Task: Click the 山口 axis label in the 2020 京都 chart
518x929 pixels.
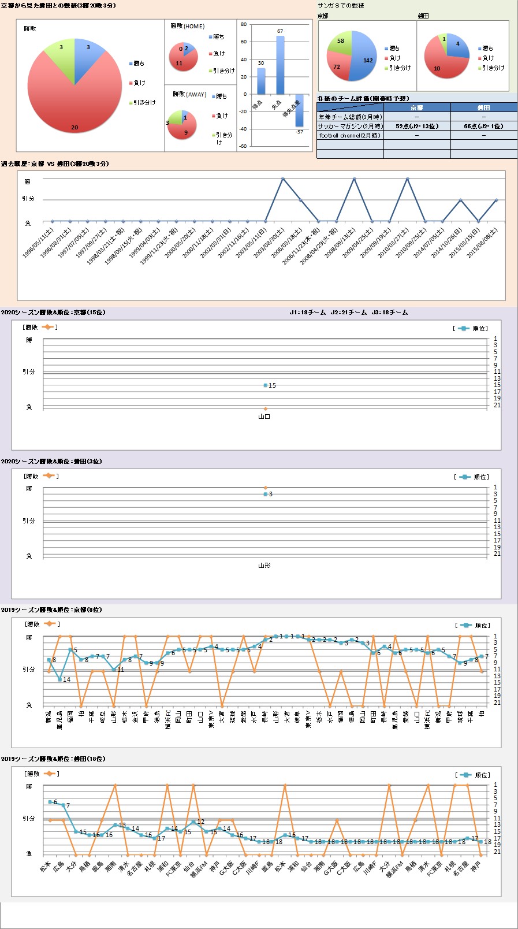Action: click(264, 416)
